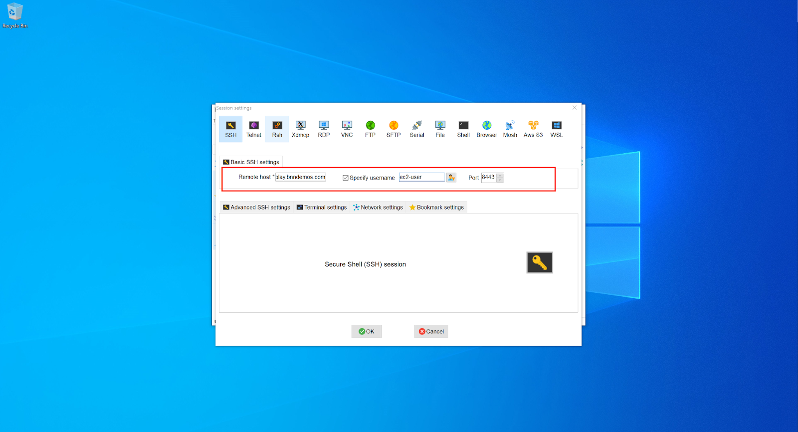This screenshot has height=432, width=798.
Task: Close the Session settings dialog
Action: (575, 108)
